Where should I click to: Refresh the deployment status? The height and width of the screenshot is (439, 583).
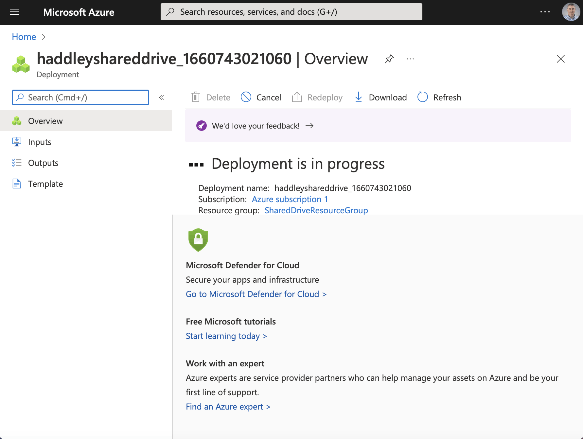(x=439, y=97)
